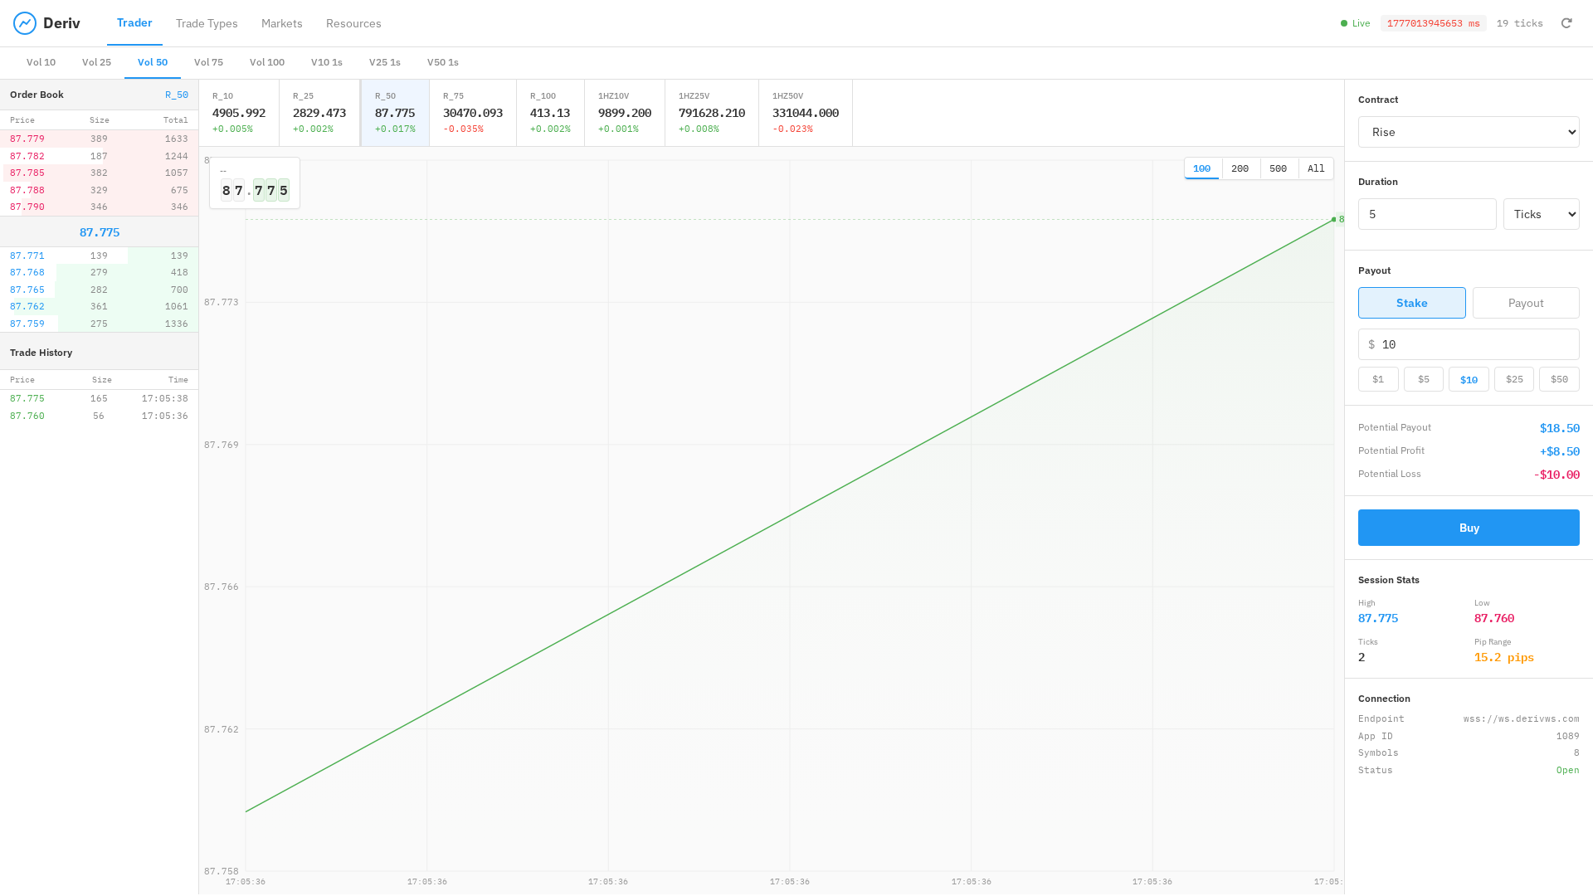Open the Resources menu

point(353,23)
